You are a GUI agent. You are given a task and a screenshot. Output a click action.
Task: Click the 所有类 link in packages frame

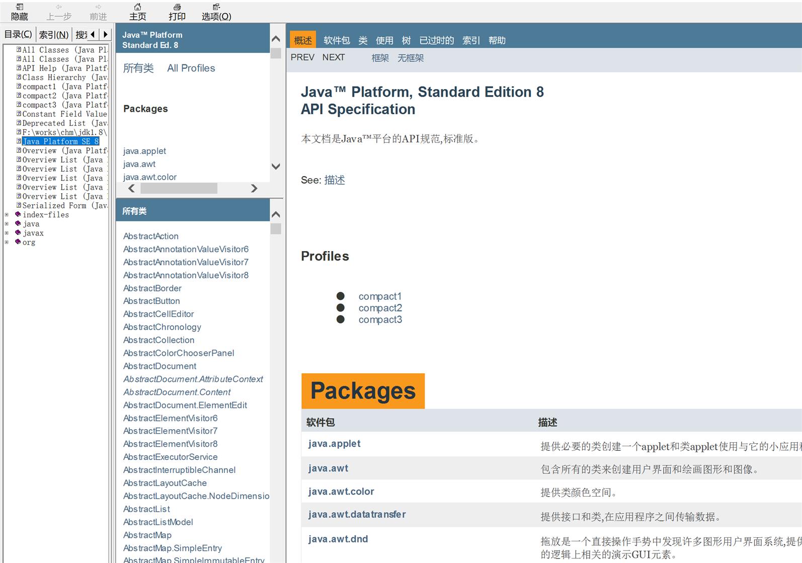click(x=138, y=68)
